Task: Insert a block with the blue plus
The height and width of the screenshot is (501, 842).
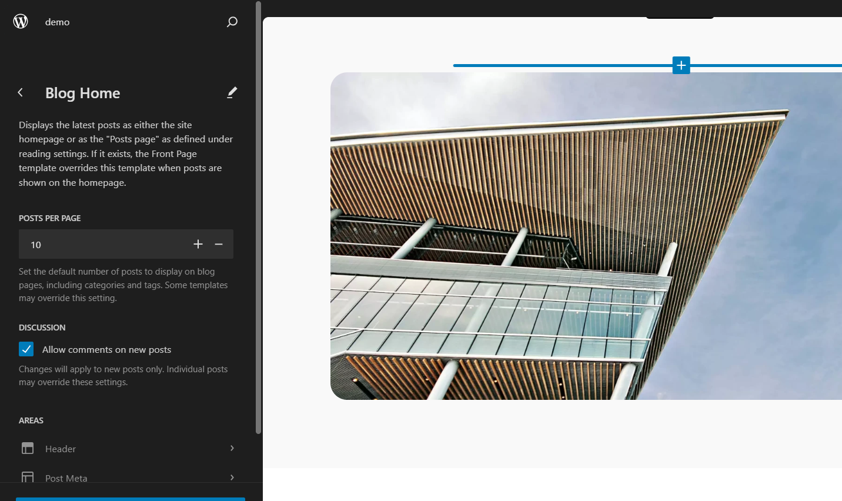Action: (x=681, y=65)
